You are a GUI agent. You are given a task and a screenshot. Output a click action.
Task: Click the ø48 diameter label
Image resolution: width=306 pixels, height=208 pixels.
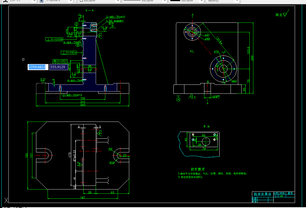click(207, 39)
